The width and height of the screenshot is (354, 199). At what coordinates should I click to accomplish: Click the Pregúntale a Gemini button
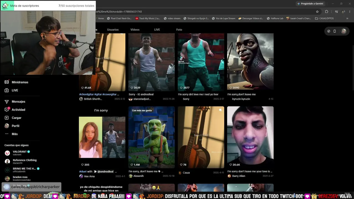coord(310,4)
